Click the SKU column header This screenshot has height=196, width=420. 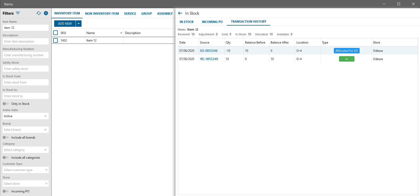72,33
